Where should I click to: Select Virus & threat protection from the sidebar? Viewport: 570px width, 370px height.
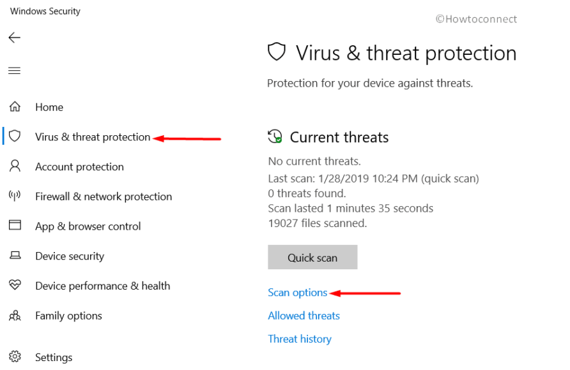tap(93, 137)
